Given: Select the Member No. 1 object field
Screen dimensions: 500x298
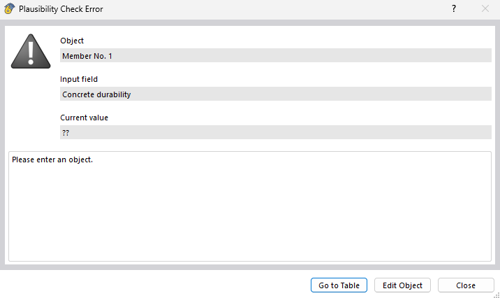Looking at the screenshot, I should click(x=275, y=55).
